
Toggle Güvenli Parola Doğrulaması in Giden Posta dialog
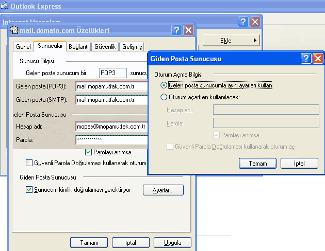pos(170,146)
